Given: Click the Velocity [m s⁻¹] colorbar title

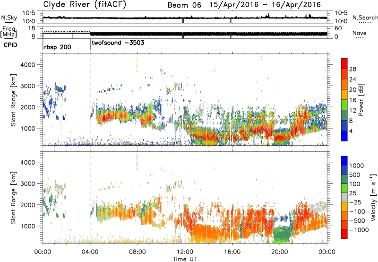Looking at the screenshot, I should click(373, 197).
